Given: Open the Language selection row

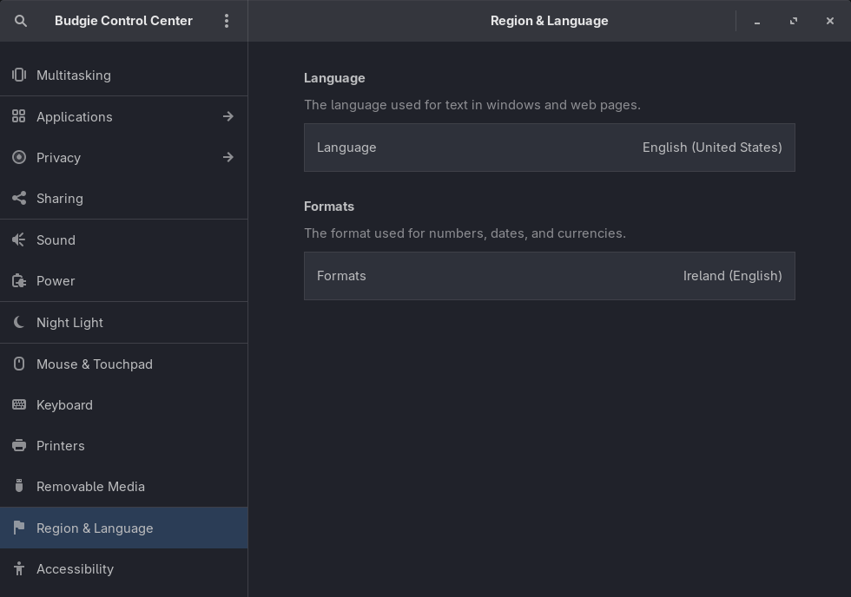Looking at the screenshot, I should 549,148.
